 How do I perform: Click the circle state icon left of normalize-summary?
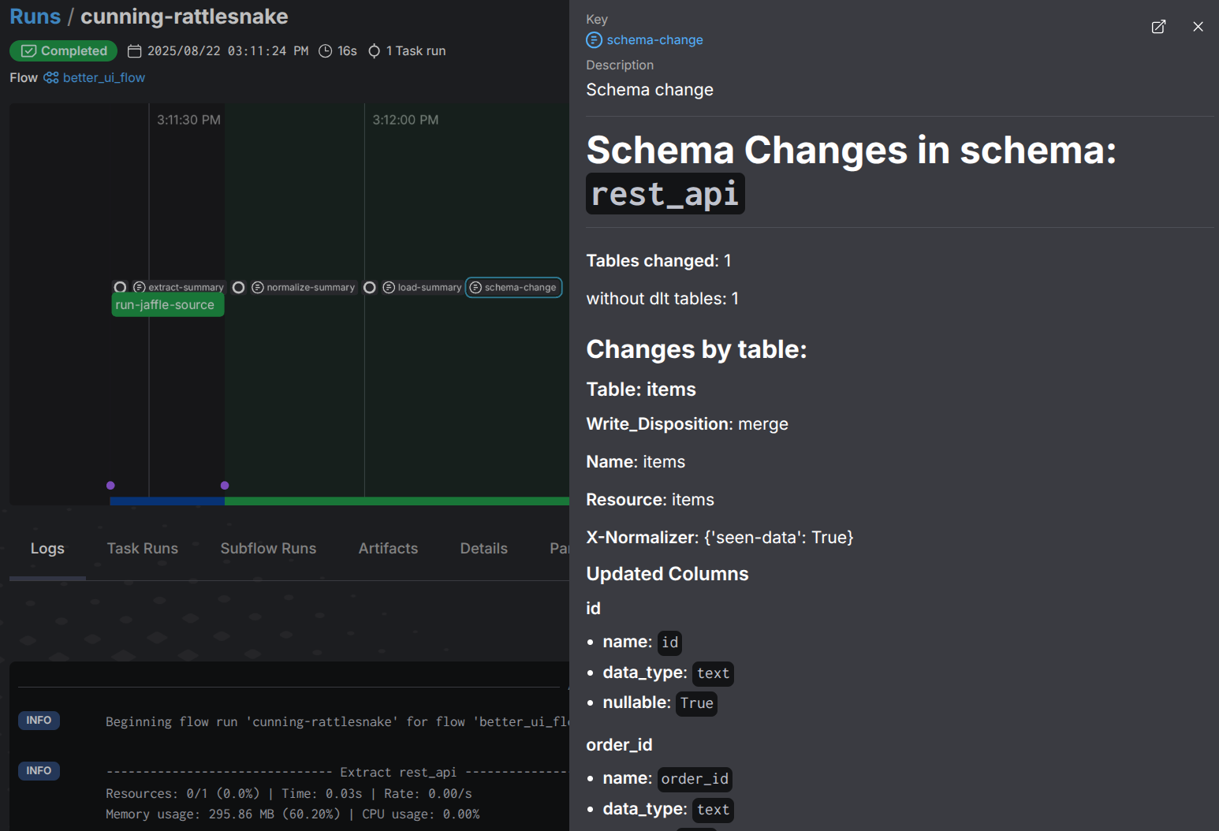point(238,287)
